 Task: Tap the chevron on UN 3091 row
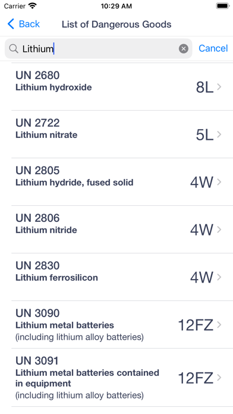(x=219, y=378)
